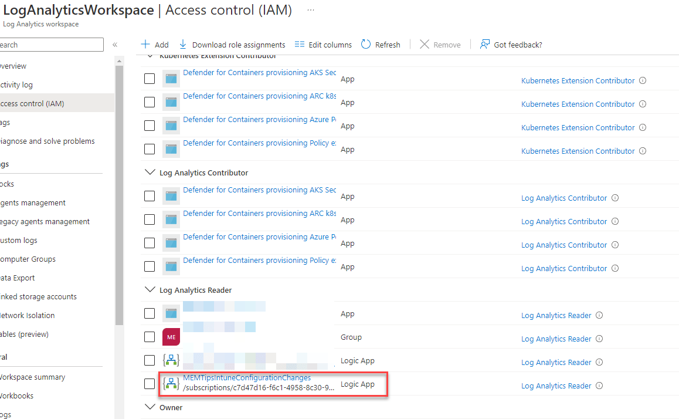Open Kubernetes Extension Contributor role link for AKS Sec
This screenshot has width=679, height=419.
point(578,80)
